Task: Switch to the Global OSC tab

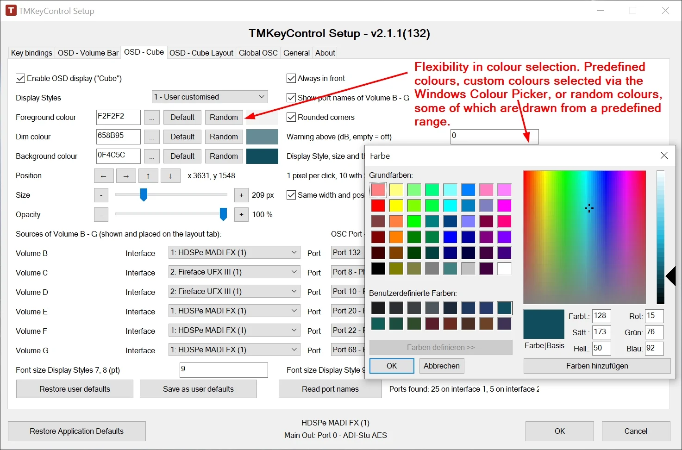Action: coord(258,53)
